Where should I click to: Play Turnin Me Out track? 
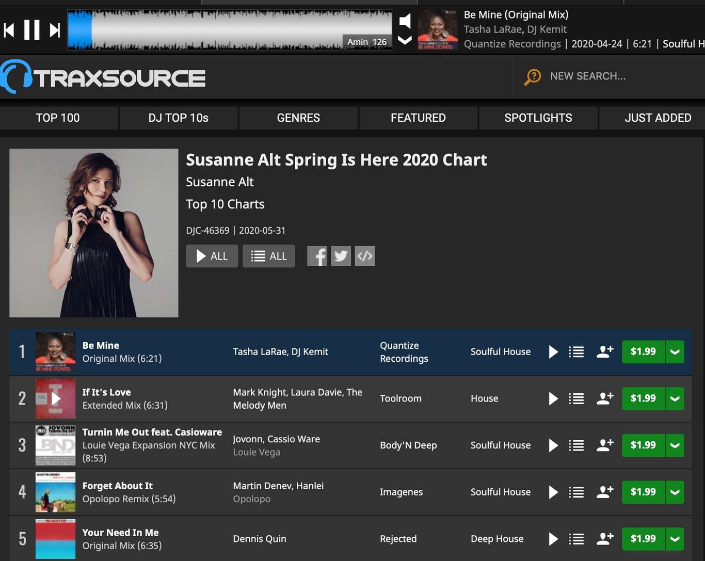tap(553, 445)
